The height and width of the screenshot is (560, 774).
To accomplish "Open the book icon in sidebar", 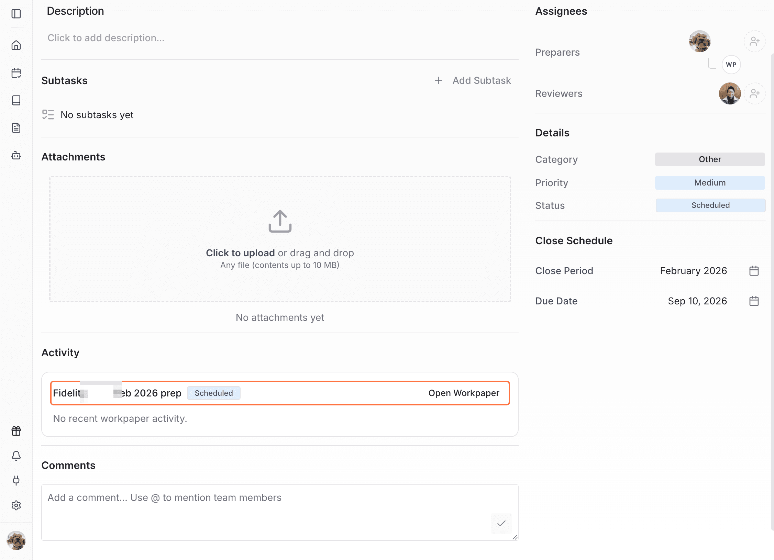I will [16, 100].
